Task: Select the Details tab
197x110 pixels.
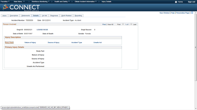Action: pos(36,16)
